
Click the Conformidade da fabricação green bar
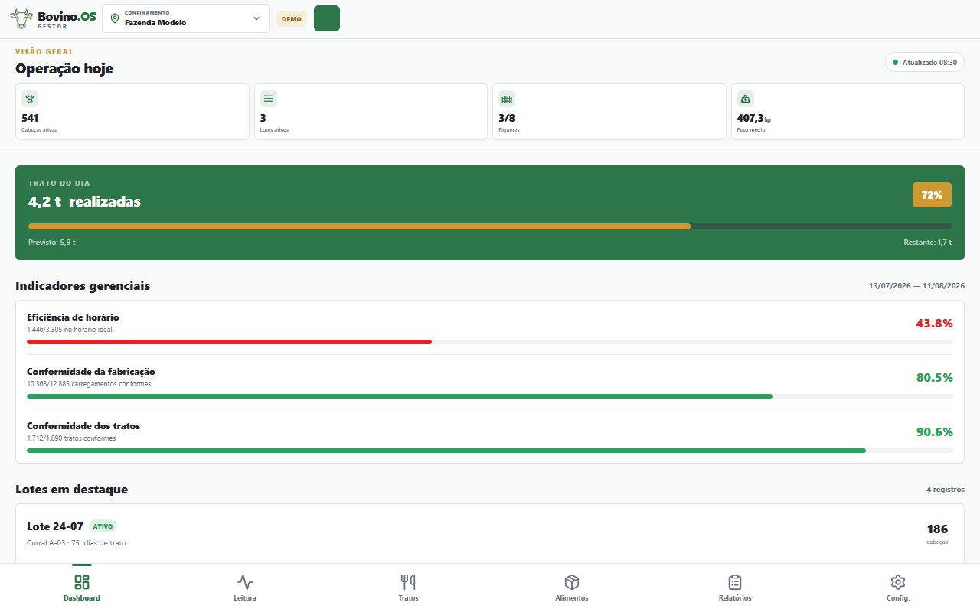click(400, 396)
